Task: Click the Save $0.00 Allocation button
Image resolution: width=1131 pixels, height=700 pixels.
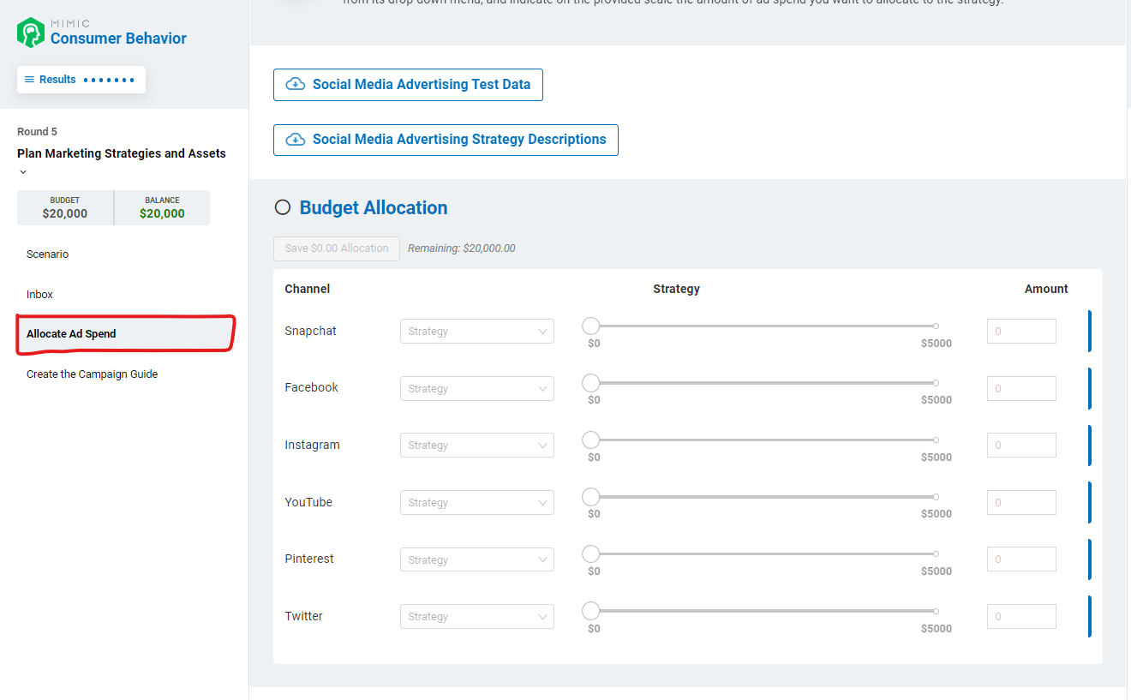Action: [337, 248]
